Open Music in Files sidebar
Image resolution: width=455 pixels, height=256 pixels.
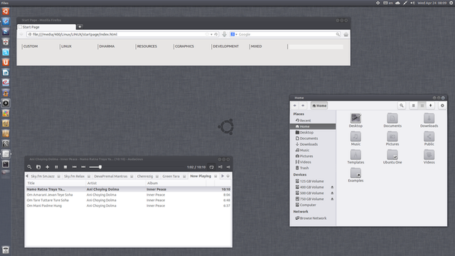pyautogui.click(x=313, y=150)
